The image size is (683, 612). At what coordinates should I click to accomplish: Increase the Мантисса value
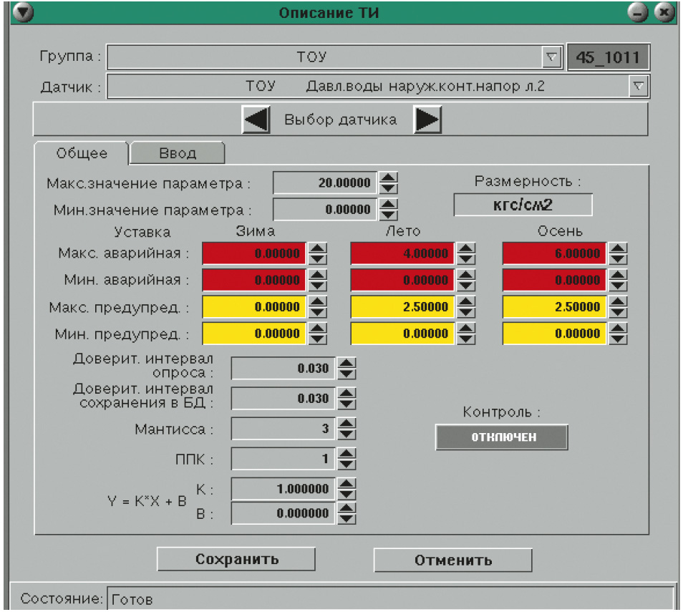pyautogui.click(x=347, y=423)
